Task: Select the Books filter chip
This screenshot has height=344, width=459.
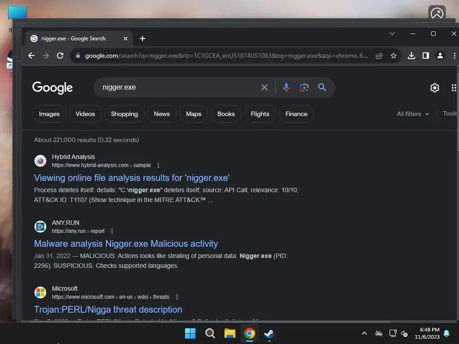Action: click(226, 114)
